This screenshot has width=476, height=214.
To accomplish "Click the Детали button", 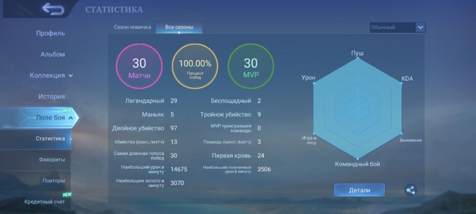I will coord(359,190).
